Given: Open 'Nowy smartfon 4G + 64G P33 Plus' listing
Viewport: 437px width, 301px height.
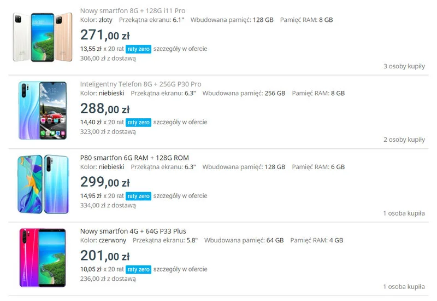Looking at the screenshot, I should point(133,231).
